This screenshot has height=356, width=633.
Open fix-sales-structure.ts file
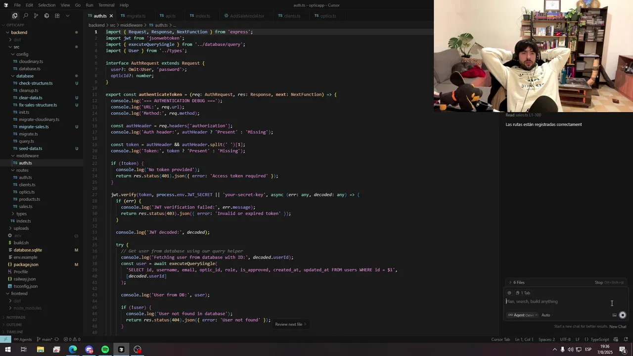[x=38, y=105]
